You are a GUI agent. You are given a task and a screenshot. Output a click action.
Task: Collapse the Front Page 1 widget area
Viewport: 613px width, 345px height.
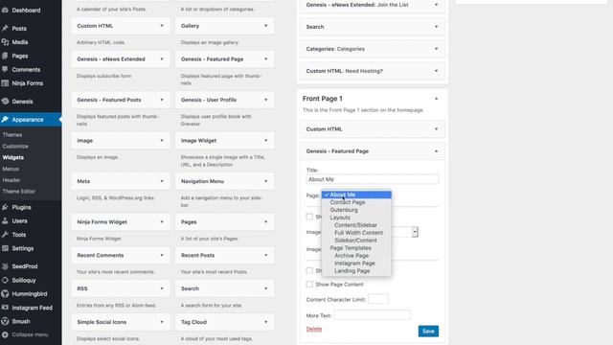[437, 99]
